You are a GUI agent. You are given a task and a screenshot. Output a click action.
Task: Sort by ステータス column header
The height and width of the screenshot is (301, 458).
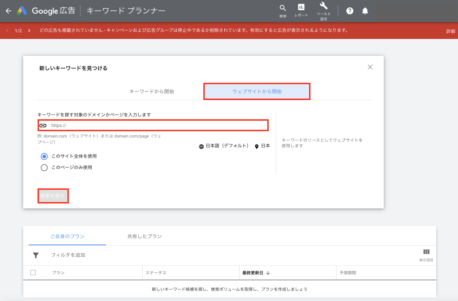tap(156, 273)
